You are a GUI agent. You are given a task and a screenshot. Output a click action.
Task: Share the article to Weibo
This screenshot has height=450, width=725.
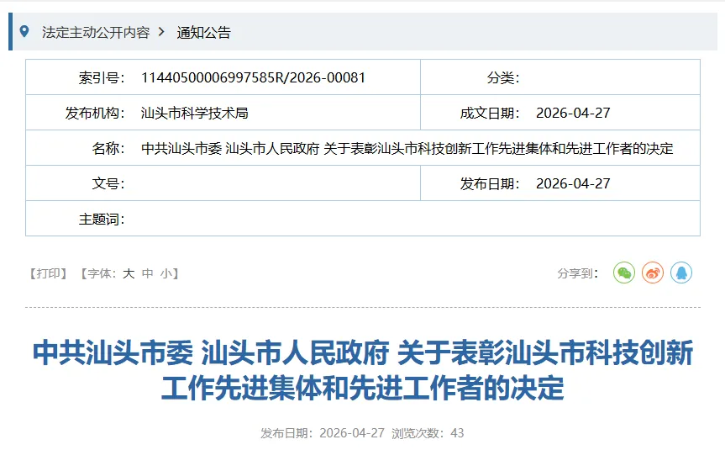click(x=653, y=273)
